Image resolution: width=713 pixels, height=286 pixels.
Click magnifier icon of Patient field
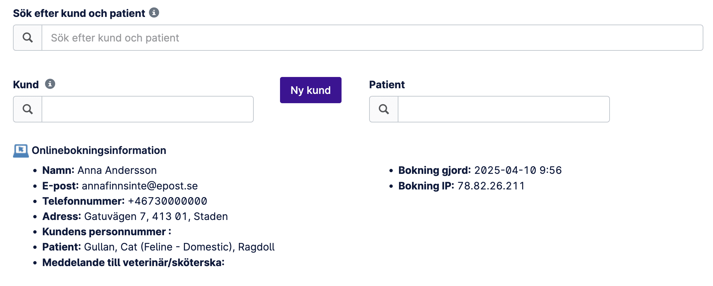[384, 109]
